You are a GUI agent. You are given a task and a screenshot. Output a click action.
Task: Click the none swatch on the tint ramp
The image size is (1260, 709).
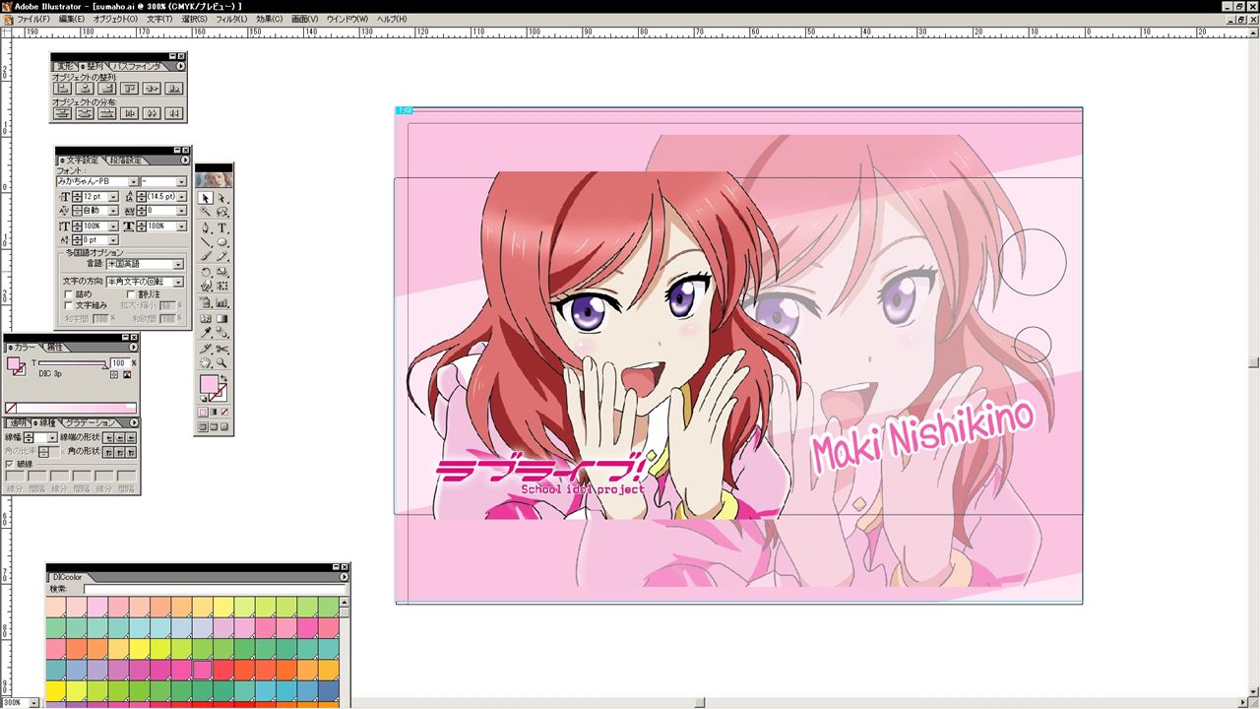coord(10,408)
